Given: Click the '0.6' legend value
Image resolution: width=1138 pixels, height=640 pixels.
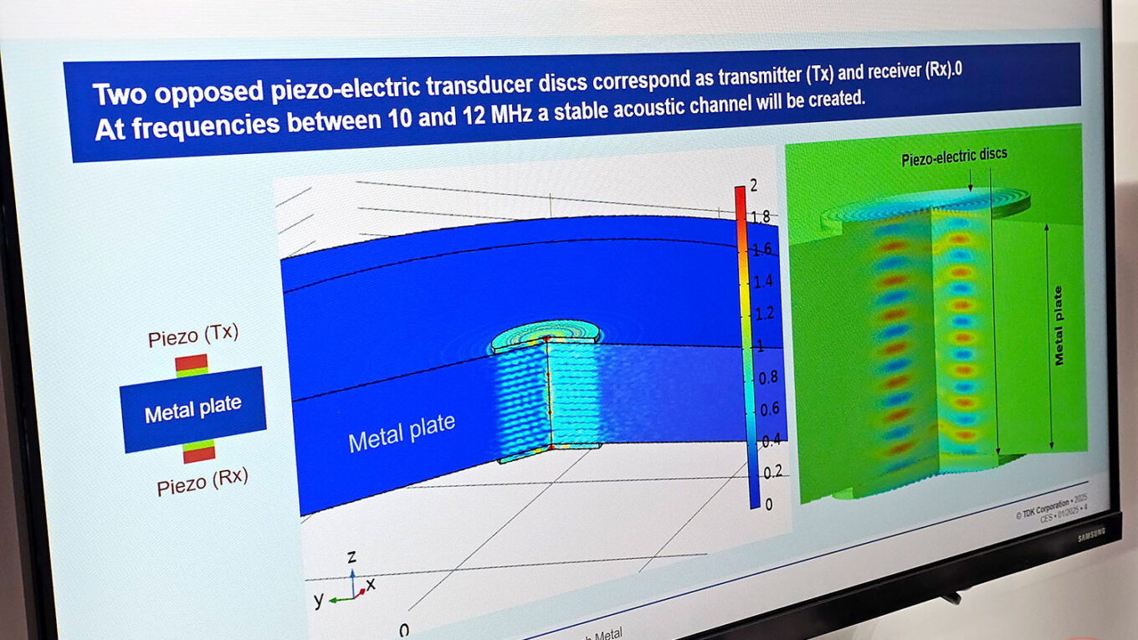Looking at the screenshot, I should pos(769,408).
